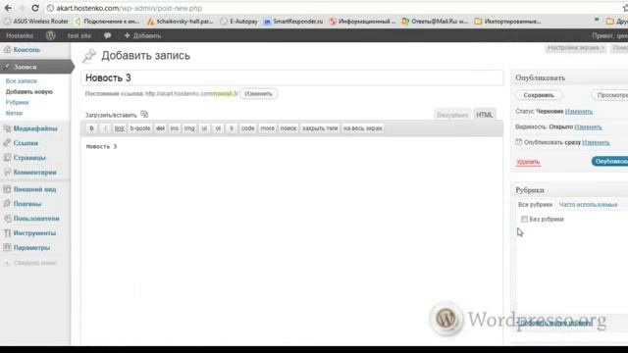Select the Все рубрики tab
This screenshot has width=628, height=353.
click(x=535, y=205)
